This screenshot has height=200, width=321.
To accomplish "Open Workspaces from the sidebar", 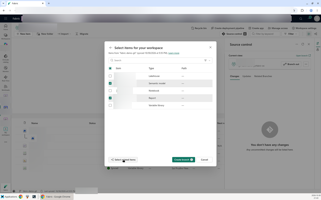I will (6, 36).
